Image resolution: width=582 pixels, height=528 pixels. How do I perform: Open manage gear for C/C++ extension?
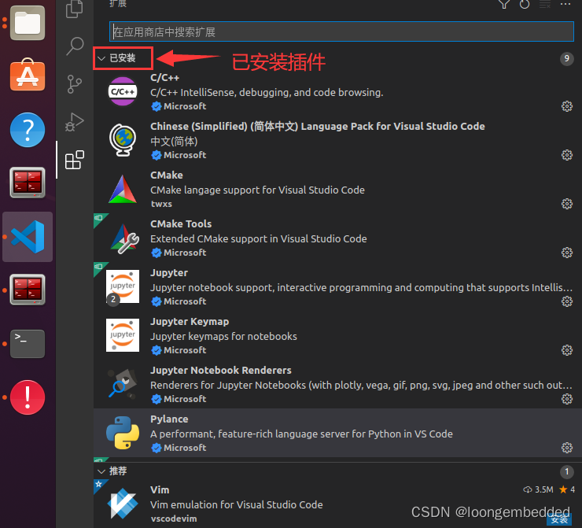tap(567, 106)
